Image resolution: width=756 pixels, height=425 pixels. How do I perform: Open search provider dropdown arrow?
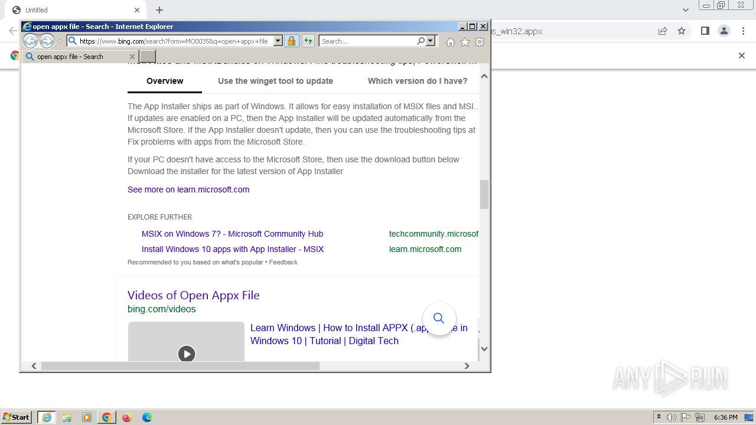click(431, 41)
